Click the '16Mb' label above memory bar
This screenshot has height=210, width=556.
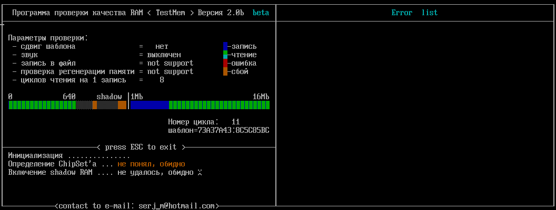[x=261, y=97]
